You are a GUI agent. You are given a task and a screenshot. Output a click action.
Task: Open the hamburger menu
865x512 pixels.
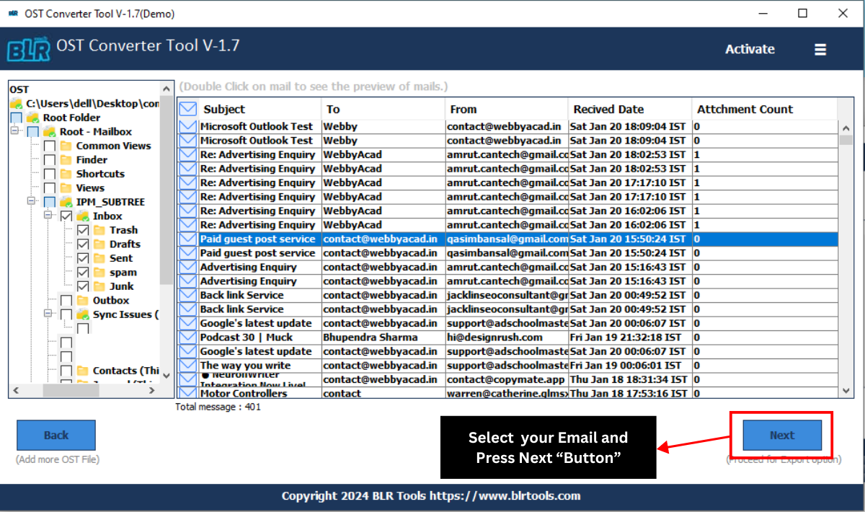click(820, 49)
